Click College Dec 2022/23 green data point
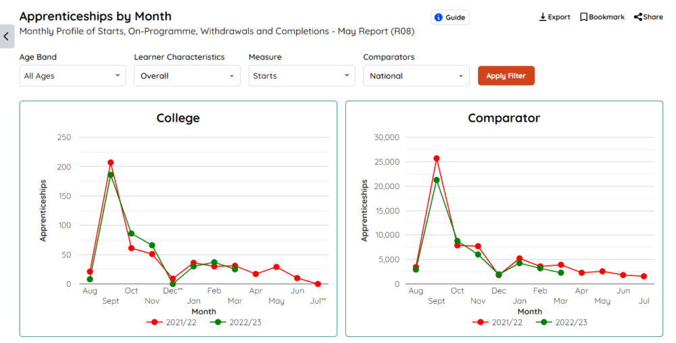The width and height of the screenshot is (676, 343). [172, 284]
